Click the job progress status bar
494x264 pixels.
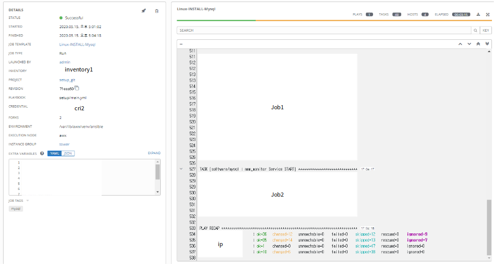pos(334,20)
